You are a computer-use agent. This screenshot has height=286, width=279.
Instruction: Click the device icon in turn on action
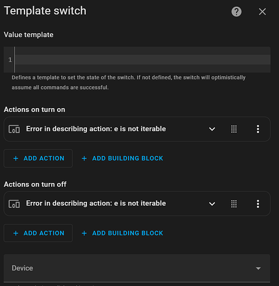click(x=14, y=129)
